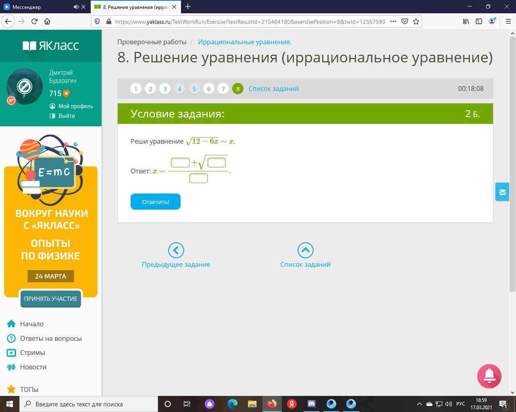This screenshot has height=412, width=516.
Task: Go to task number 2
Action: tap(150, 89)
